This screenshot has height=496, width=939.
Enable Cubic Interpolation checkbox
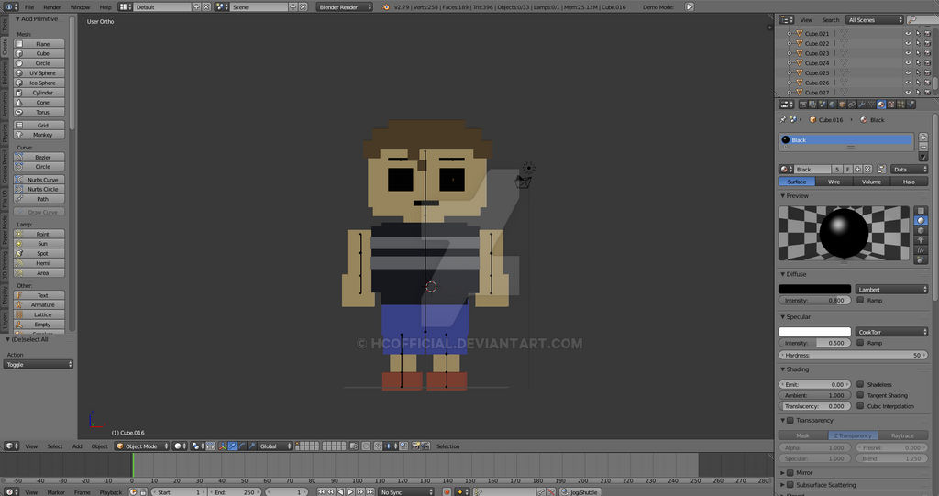pos(860,406)
